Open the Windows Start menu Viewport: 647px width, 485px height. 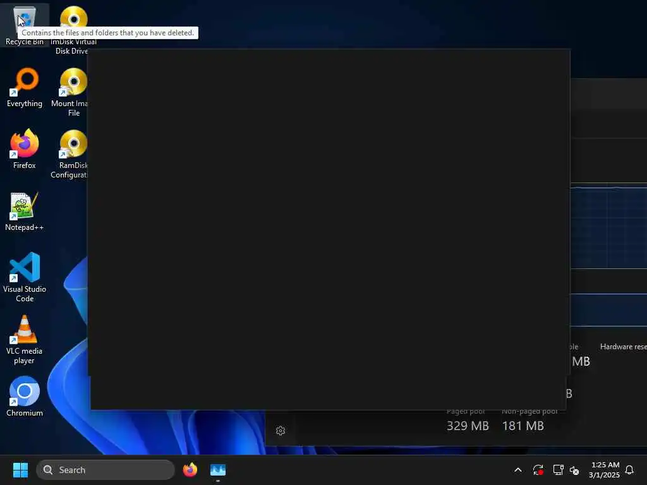[20, 470]
